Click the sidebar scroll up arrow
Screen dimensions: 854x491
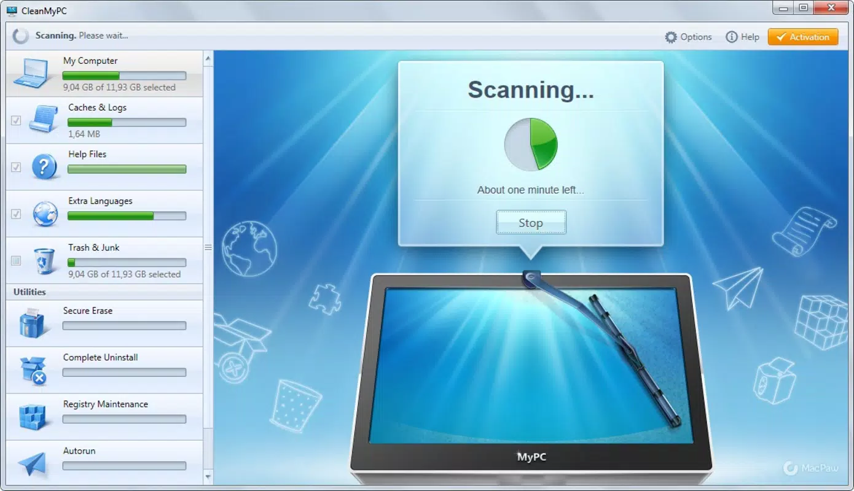208,58
